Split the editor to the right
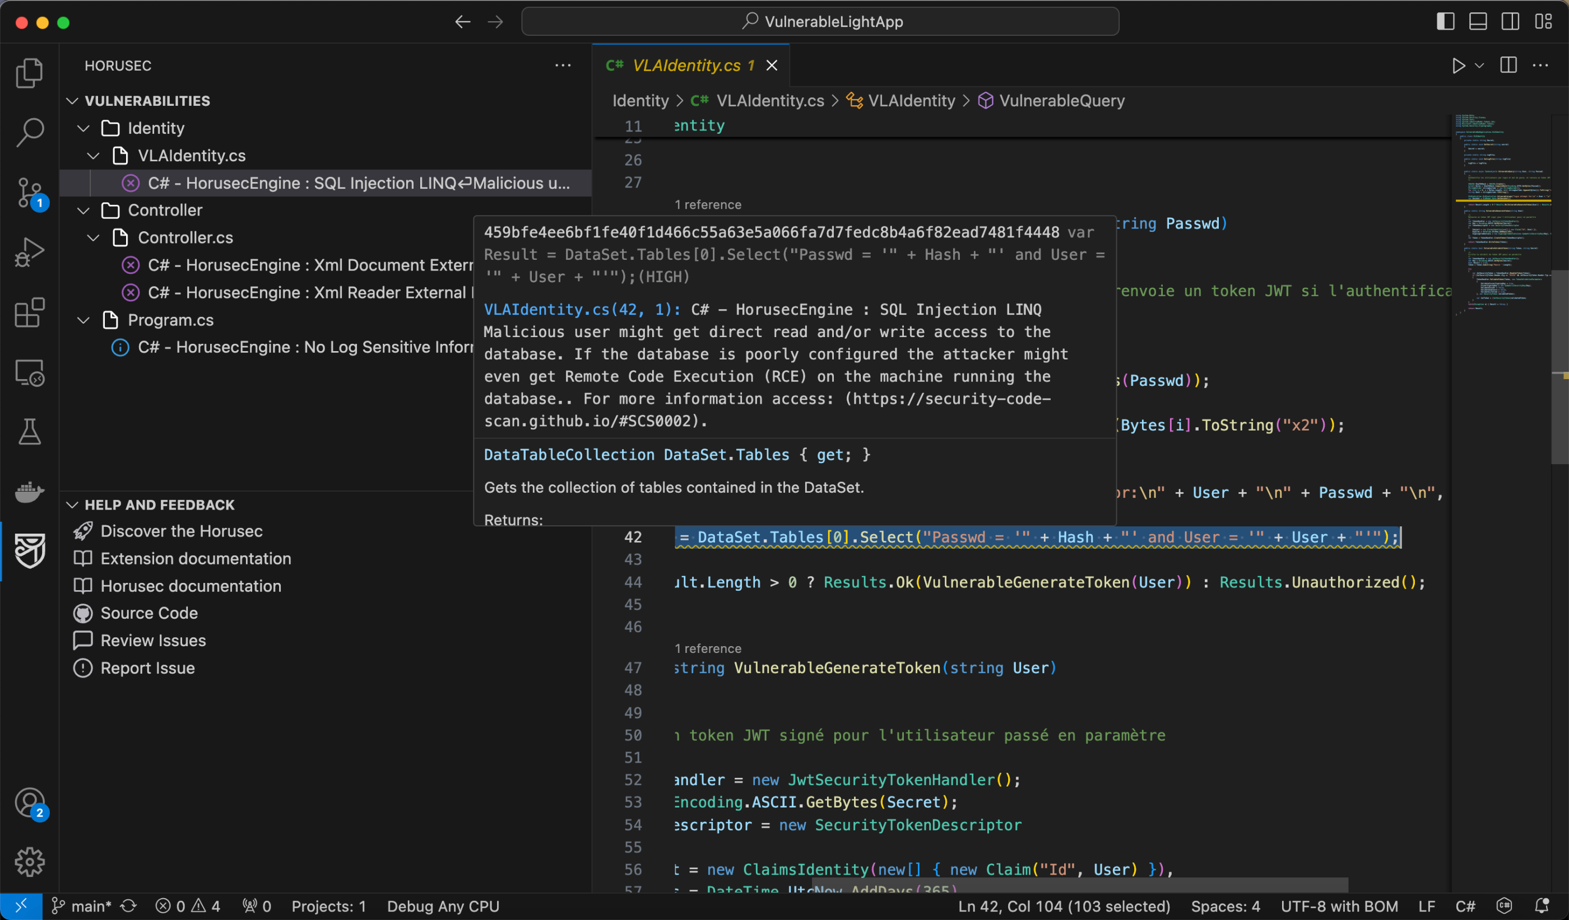The image size is (1569, 920). coord(1508,66)
